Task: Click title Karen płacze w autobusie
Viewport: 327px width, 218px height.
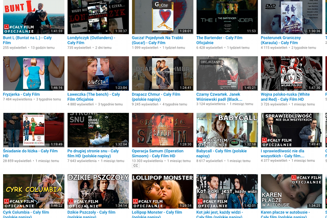Action: point(285,214)
